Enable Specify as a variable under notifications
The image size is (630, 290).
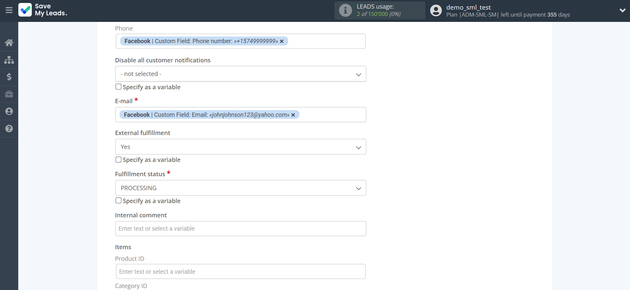pos(118,87)
